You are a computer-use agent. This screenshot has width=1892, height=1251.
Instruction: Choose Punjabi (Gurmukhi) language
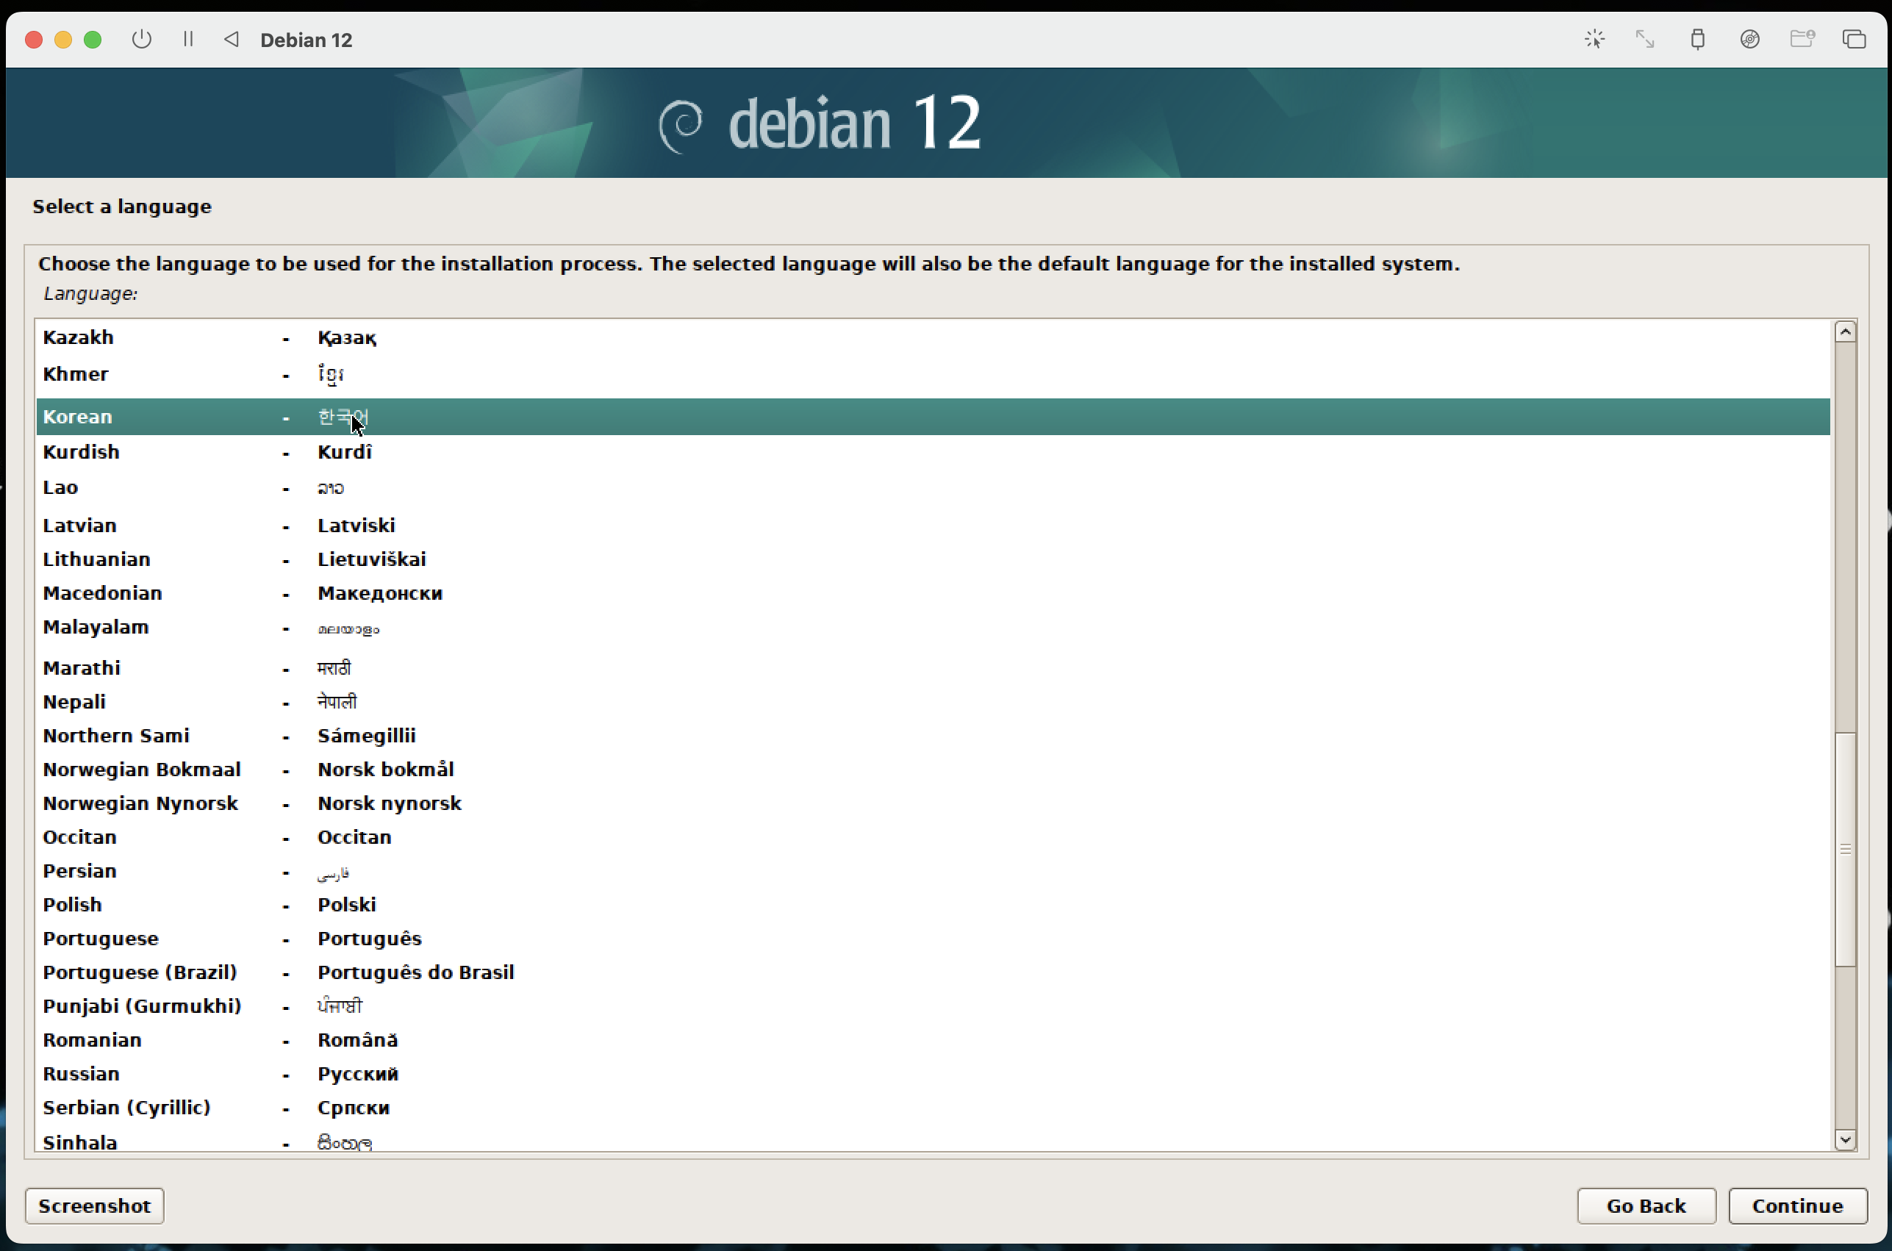933,1006
